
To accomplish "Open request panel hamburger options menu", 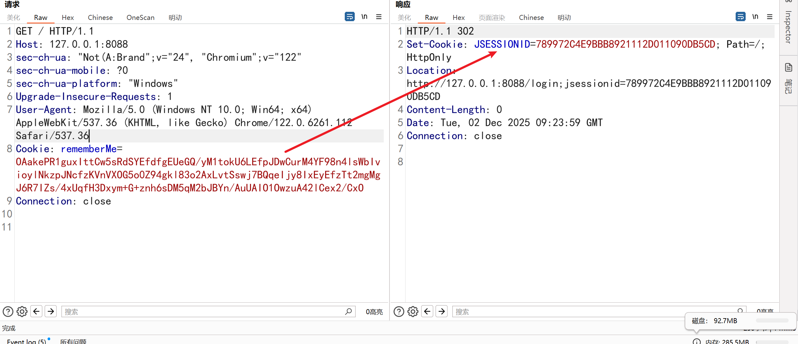I will point(379,16).
